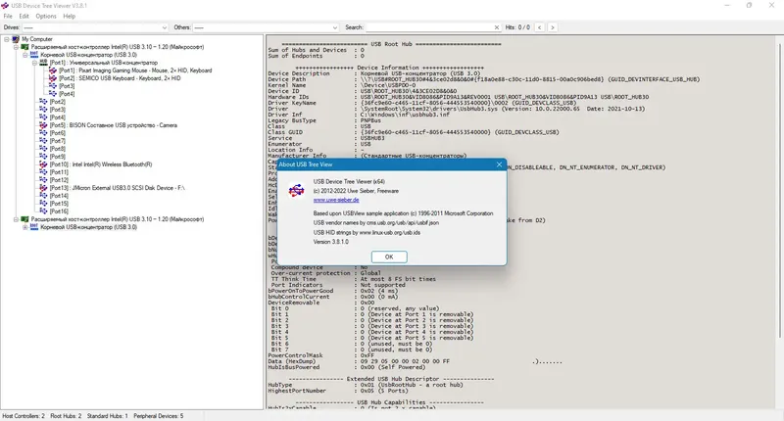Click the empty port icon beside [Port7]
784x421 pixels.
[x=43, y=141]
